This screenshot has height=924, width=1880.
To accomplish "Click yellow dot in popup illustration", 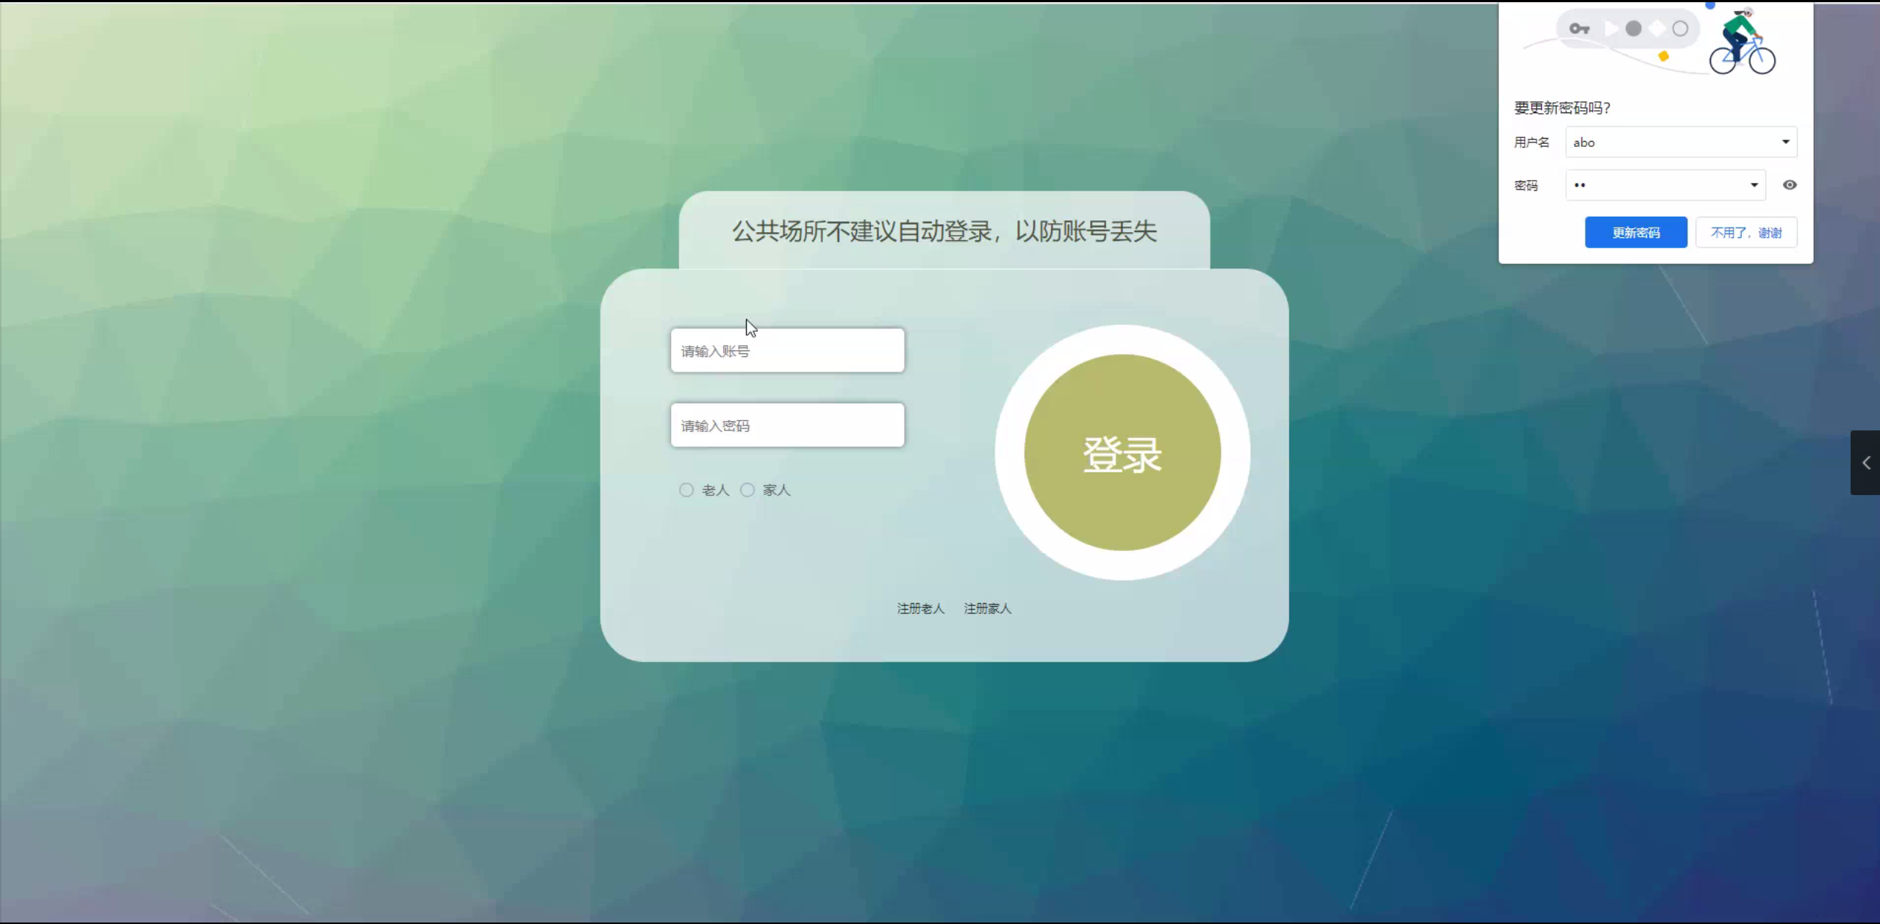I will (x=1663, y=56).
